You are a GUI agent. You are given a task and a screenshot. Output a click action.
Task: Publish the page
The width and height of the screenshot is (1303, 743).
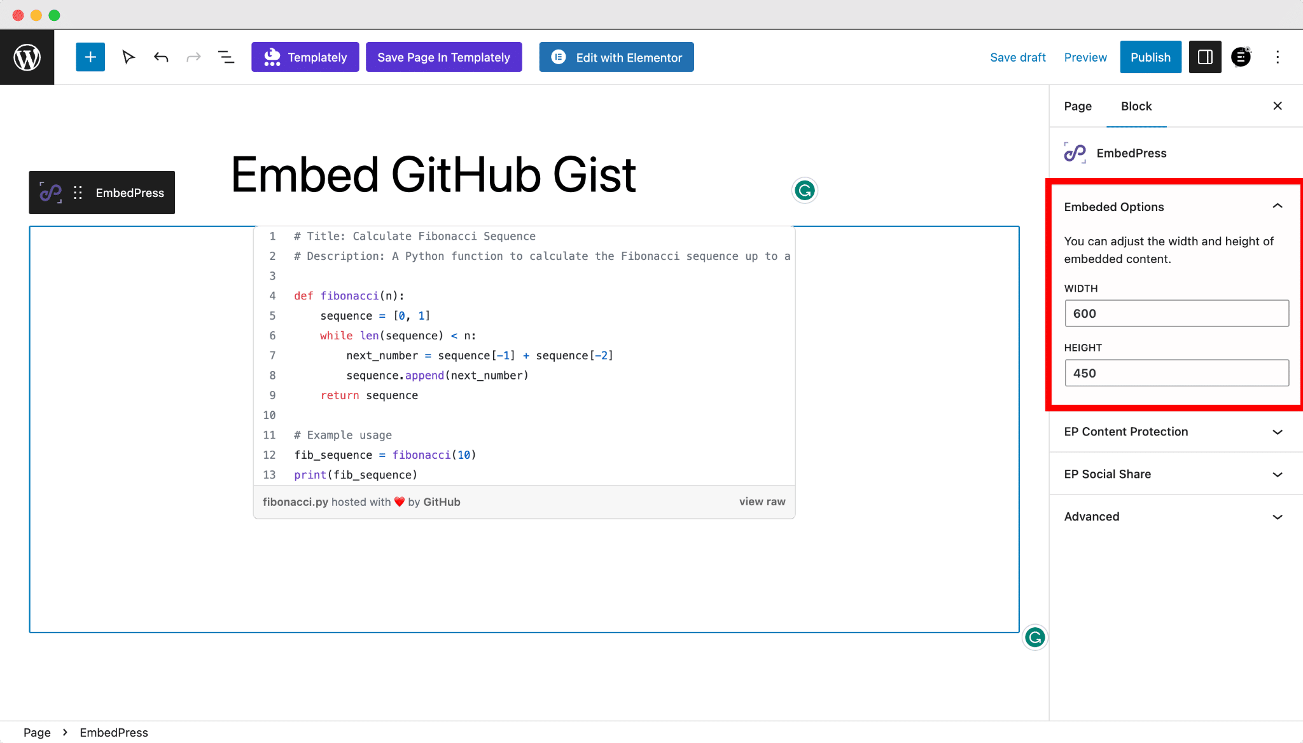(1150, 57)
